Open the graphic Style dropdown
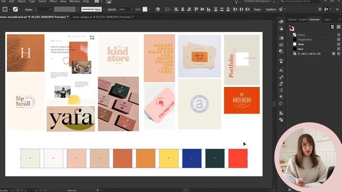The width and height of the screenshot is (342, 192). click(x=150, y=10)
